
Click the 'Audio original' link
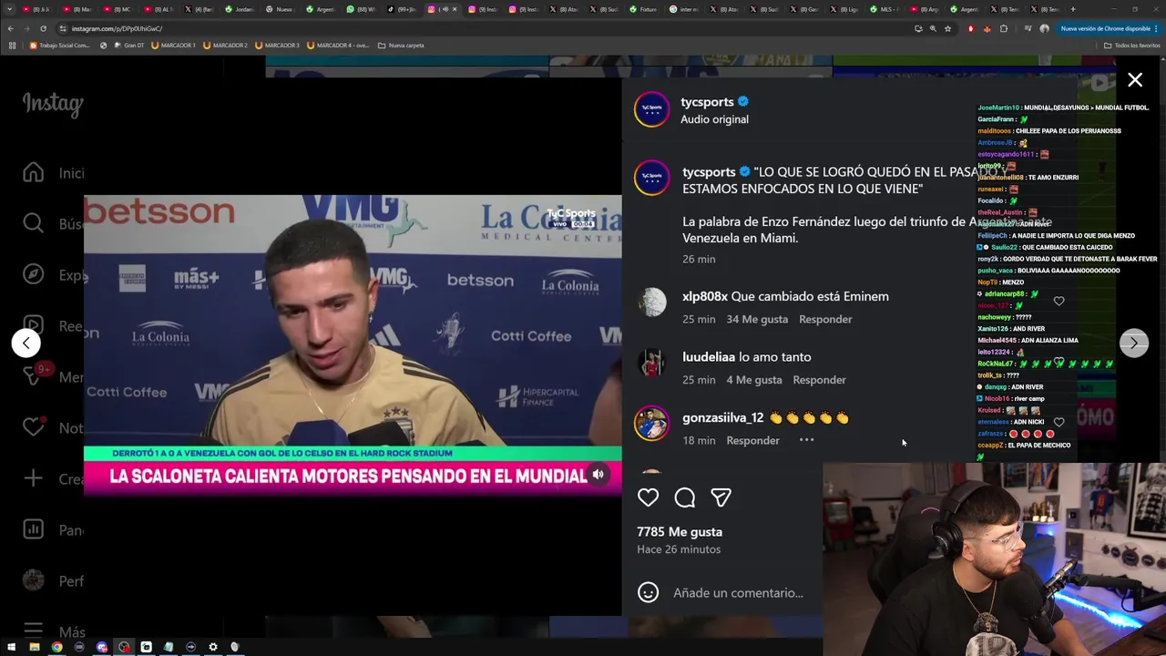coord(714,119)
